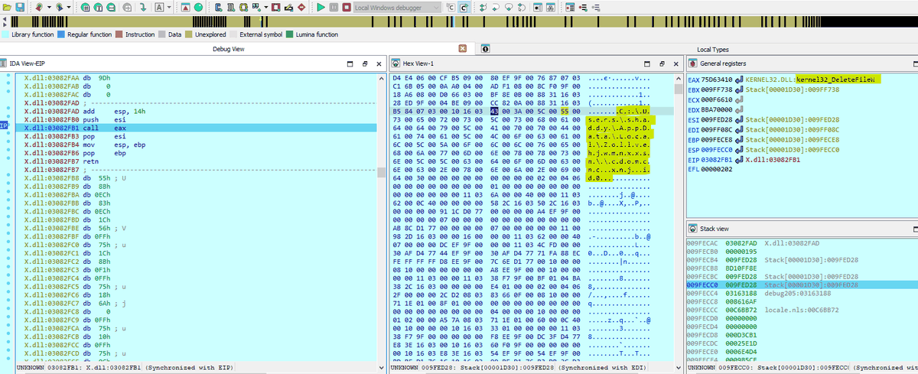
Task: Click the highlighted hex byte 43
Action: (x=493, y=111)
